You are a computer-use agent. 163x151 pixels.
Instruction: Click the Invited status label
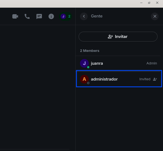(x=145, y=79)
